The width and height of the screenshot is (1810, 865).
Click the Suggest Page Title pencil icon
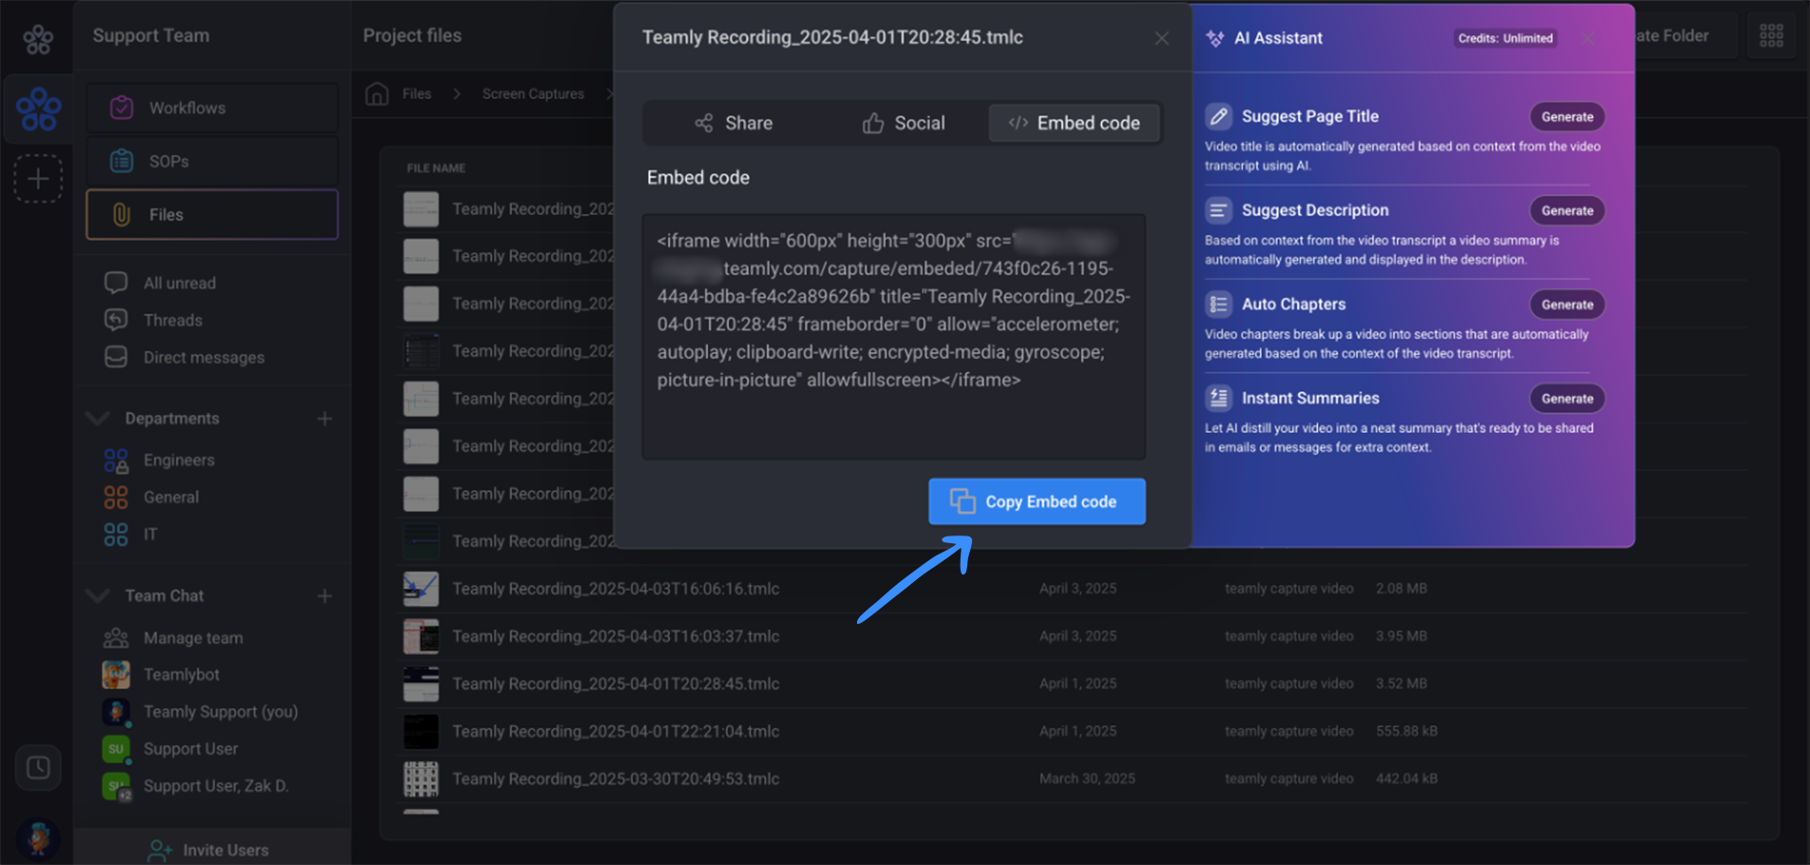pos(1218,116)
